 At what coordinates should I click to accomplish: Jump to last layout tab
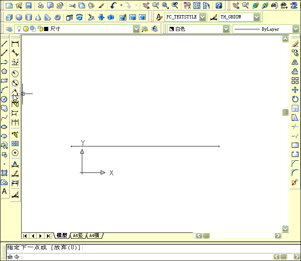tap(48, 236)
